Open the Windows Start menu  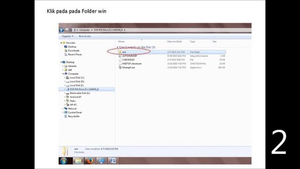coord(64,161)
